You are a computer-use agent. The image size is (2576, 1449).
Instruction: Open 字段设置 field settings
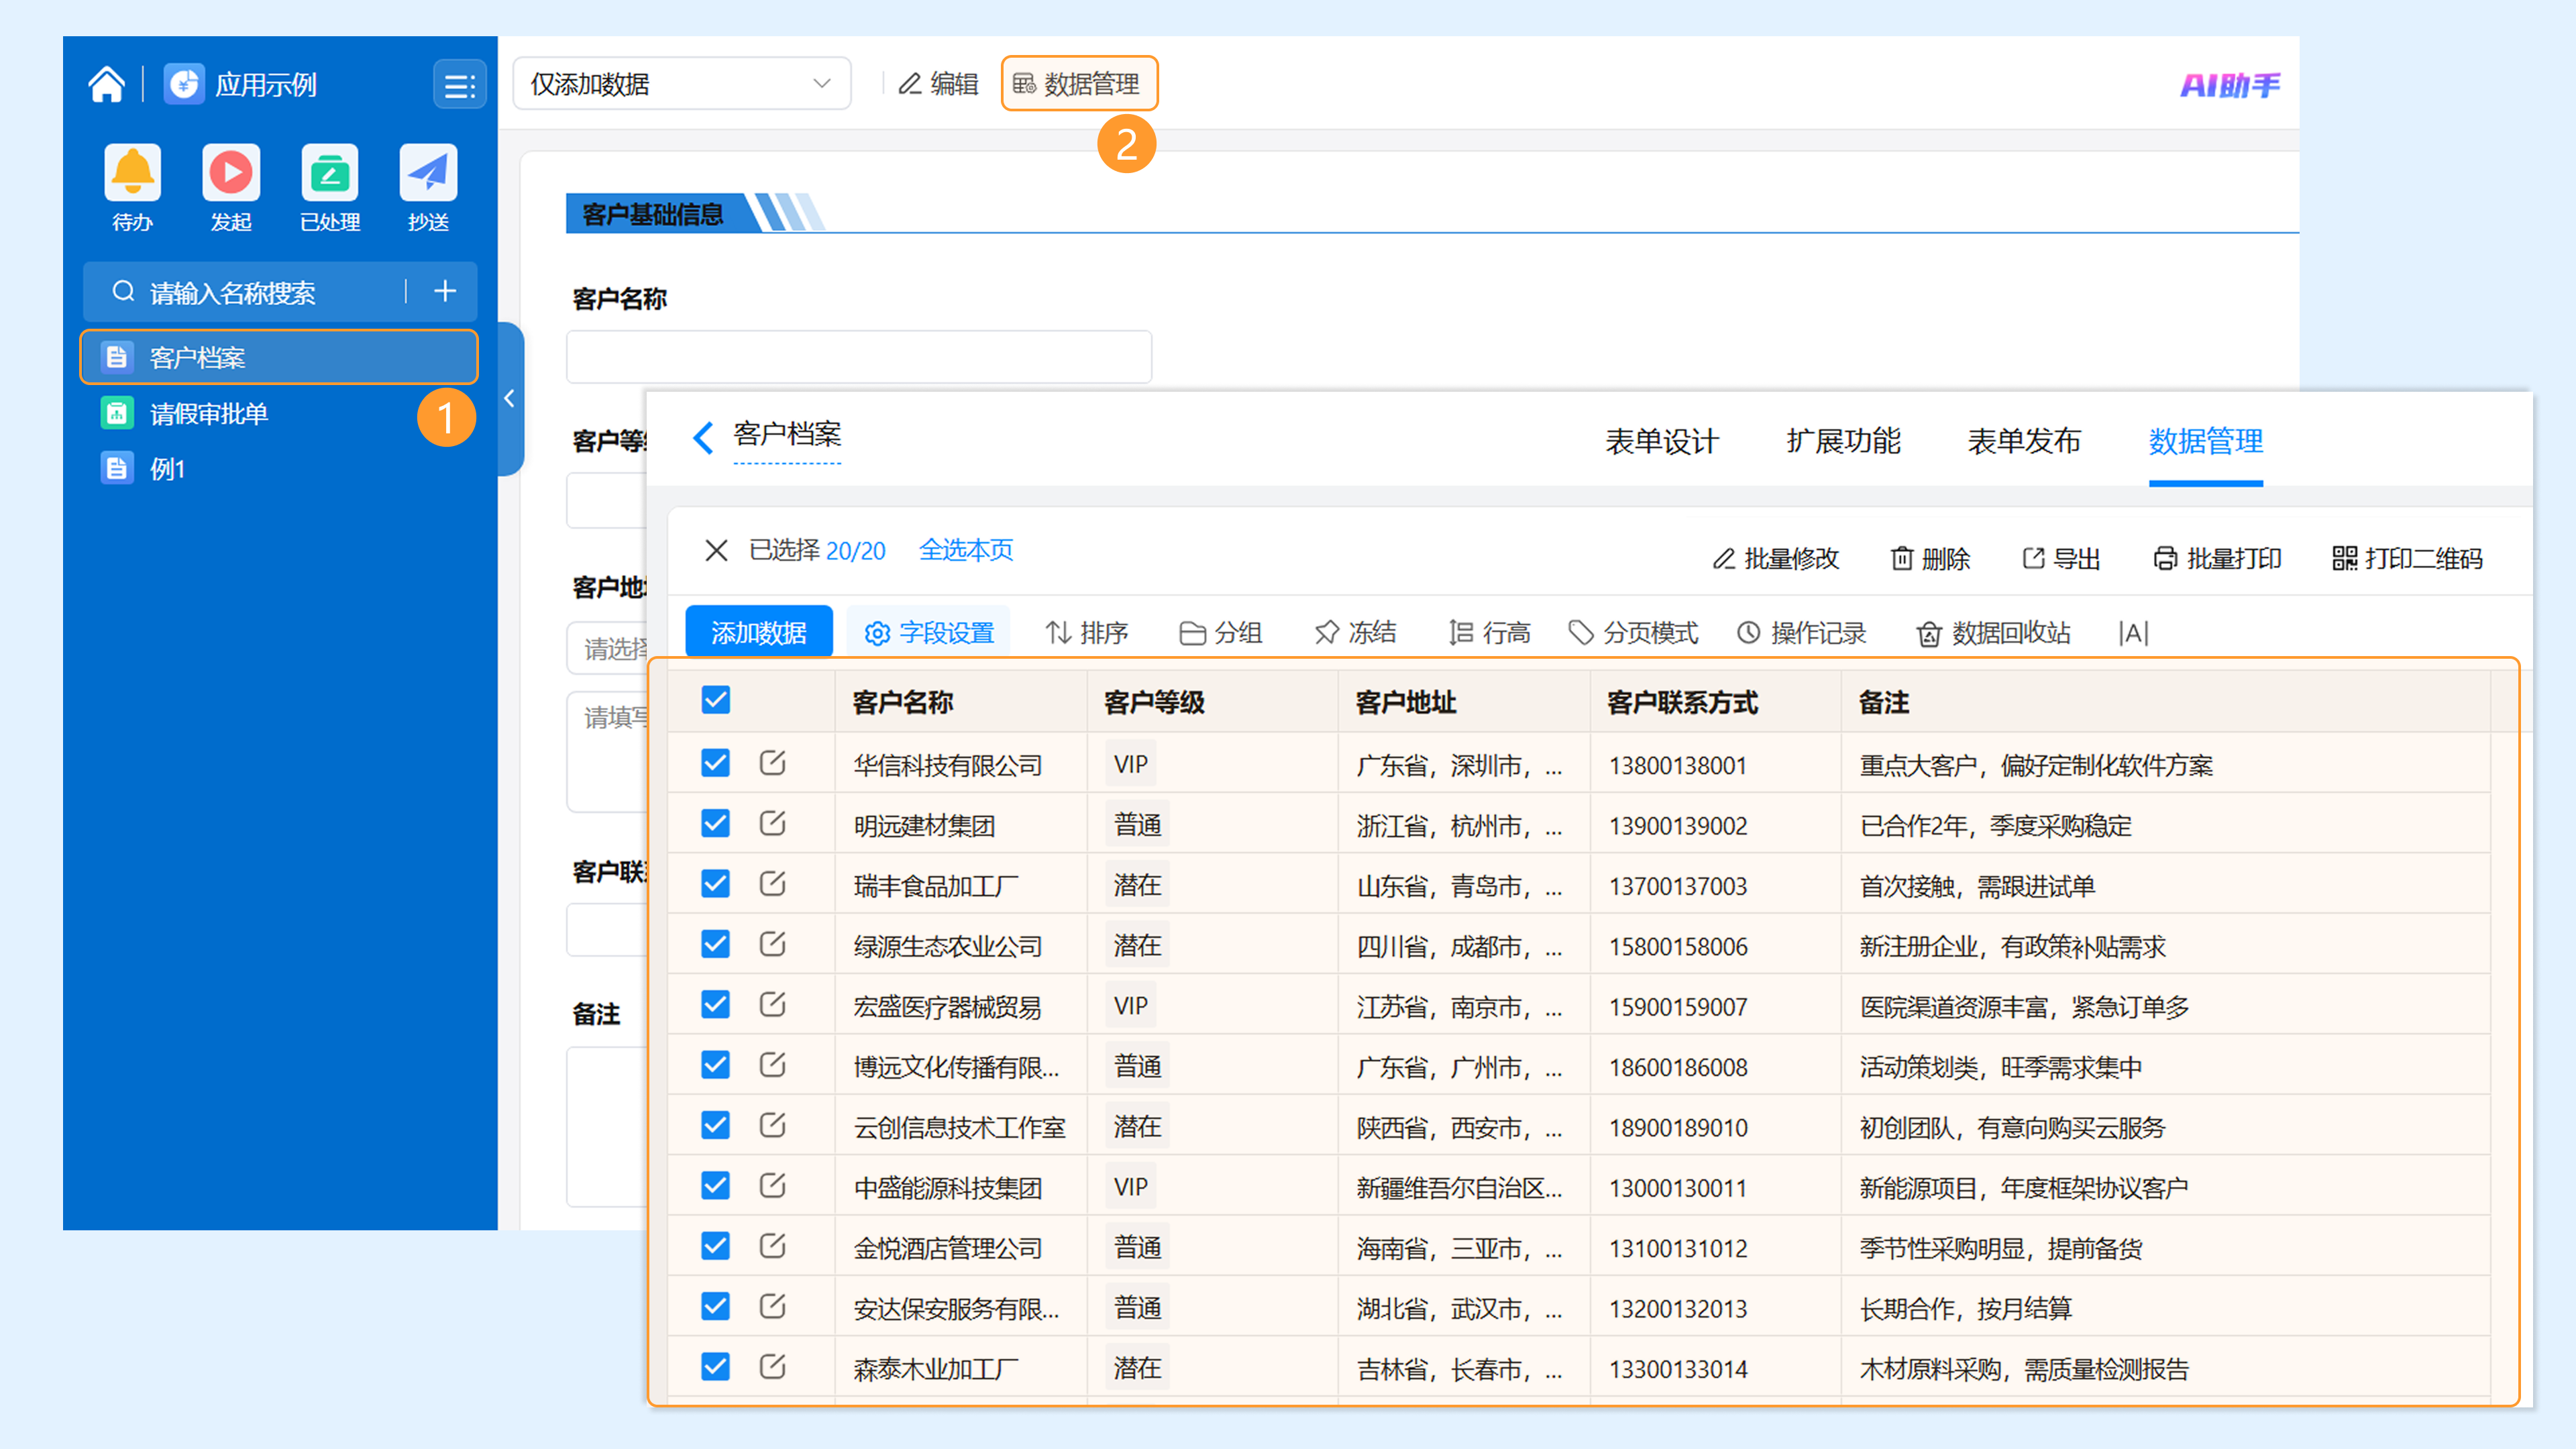929,633
